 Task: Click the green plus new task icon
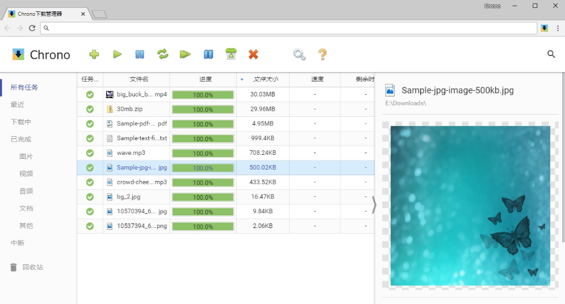tap(94, 54)
